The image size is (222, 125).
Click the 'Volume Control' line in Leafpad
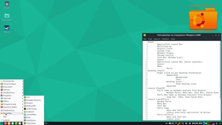165,55
